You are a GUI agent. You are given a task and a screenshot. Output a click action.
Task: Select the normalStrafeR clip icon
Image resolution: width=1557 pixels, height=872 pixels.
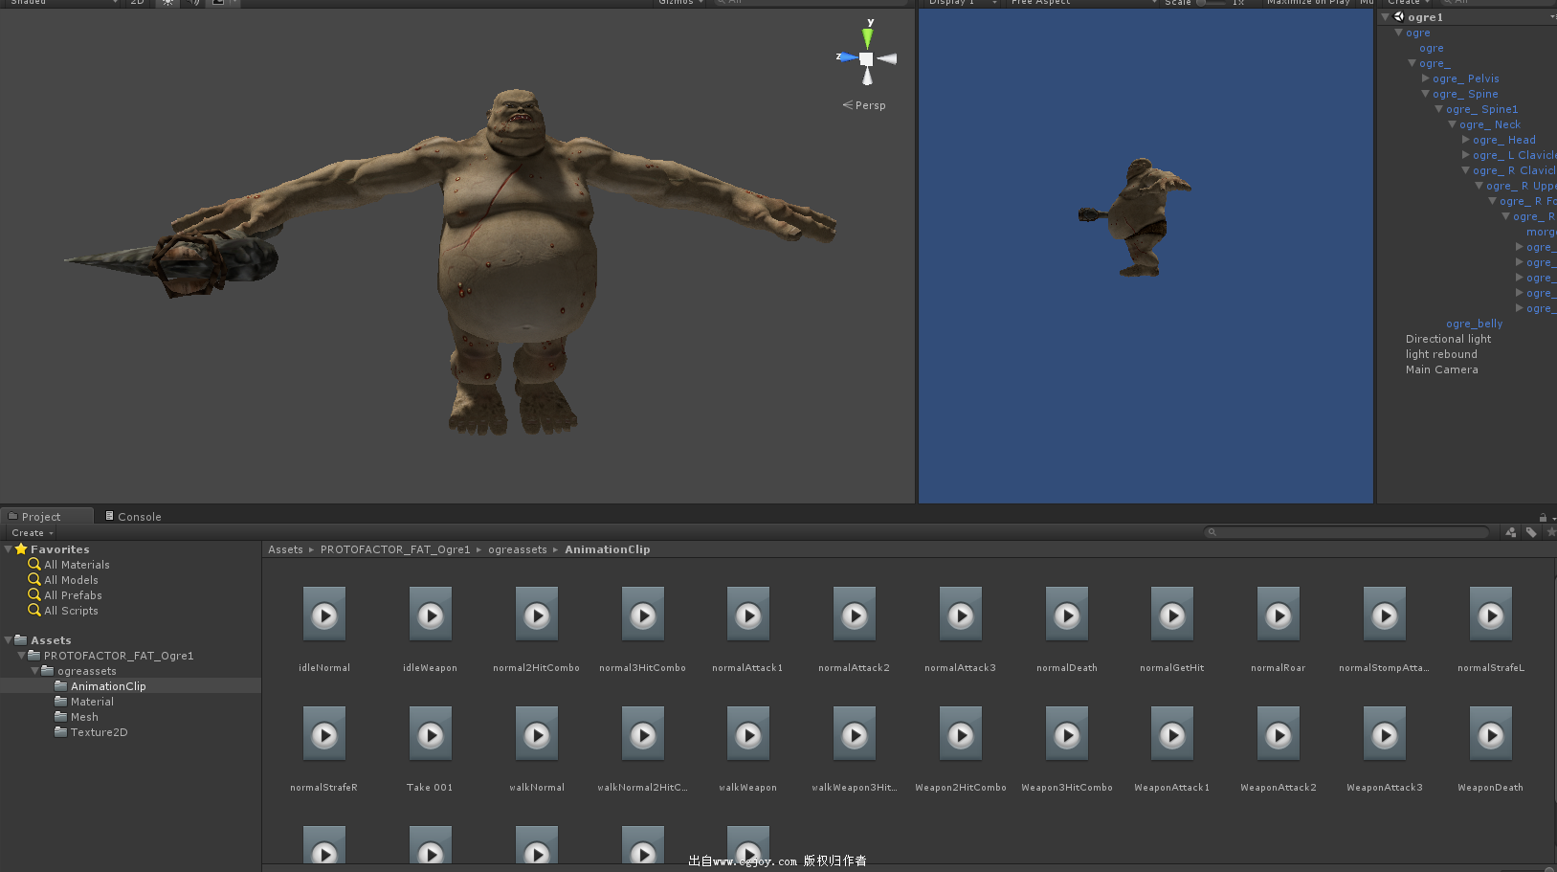[x=324, y=733]
